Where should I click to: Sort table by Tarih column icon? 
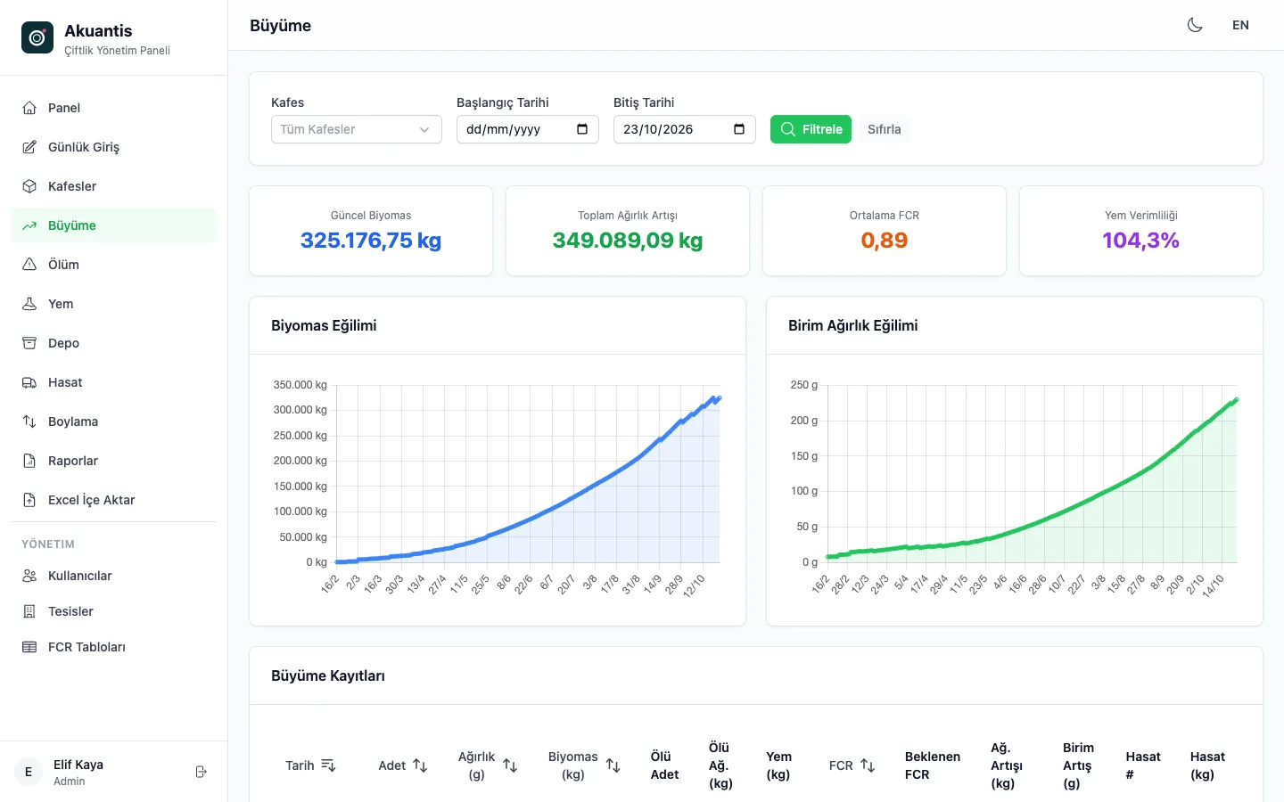(x=328, y=765)
